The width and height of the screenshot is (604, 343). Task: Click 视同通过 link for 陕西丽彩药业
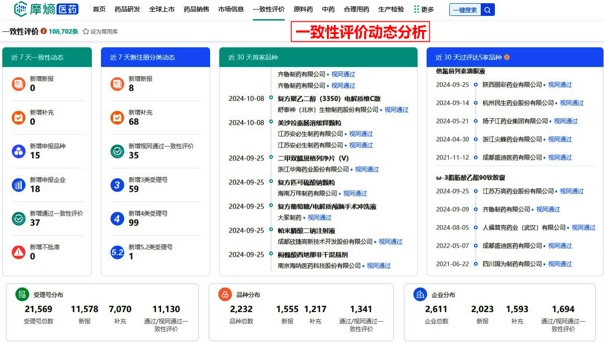tap(559, 85)
